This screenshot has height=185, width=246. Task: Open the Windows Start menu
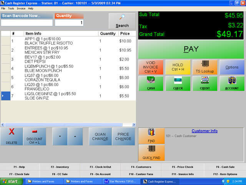click(11, 181)
